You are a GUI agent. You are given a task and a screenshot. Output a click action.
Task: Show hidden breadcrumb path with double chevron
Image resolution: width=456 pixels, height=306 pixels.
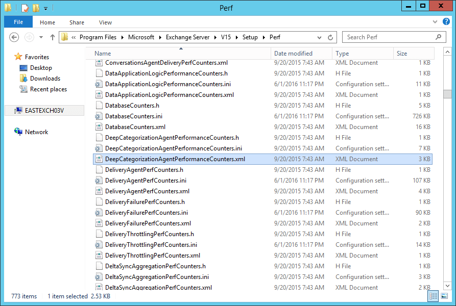74,37
